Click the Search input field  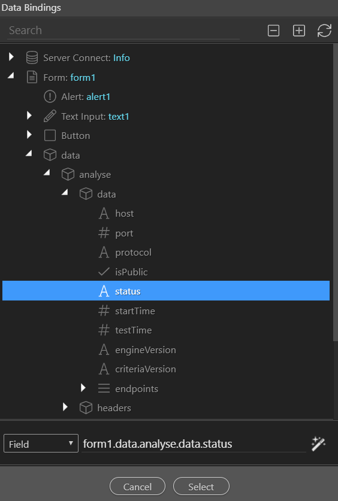(x=123, y=31)
